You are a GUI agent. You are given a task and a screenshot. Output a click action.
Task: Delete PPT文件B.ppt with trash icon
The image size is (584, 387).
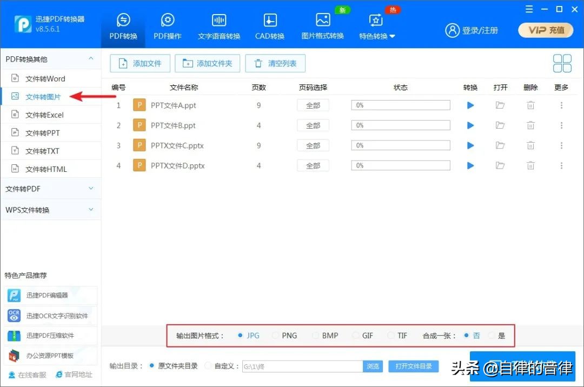pyautogui.click(x=530, y=125)
